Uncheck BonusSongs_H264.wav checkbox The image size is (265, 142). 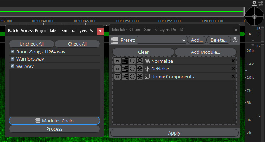point(12,52)
